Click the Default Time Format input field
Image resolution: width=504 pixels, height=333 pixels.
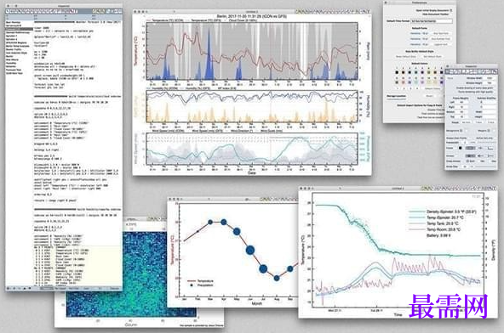click(432, 21)
